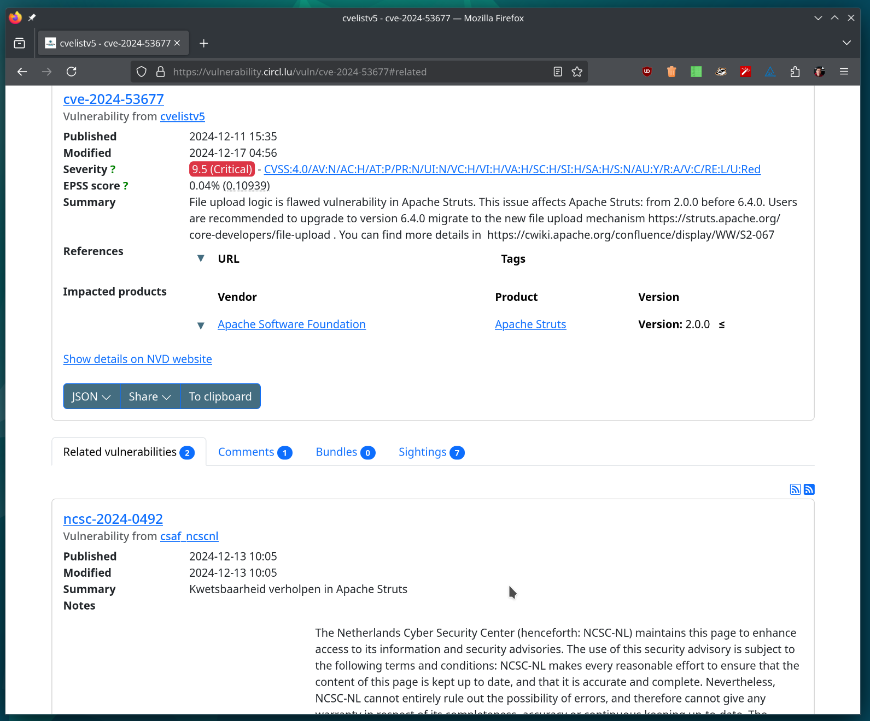Expand the References URL triangle
Image resolution: width=870 pixels, height=721 pixels.
pyautogui.click(x=201, y=258)
